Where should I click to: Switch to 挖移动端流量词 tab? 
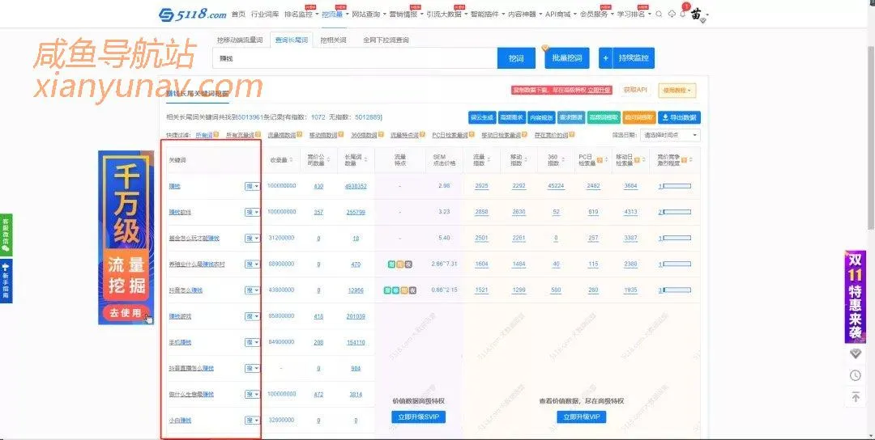click(240, 40)
